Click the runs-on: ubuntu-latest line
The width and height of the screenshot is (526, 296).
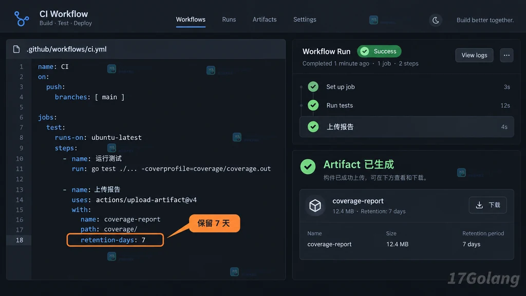pos(98,138)
